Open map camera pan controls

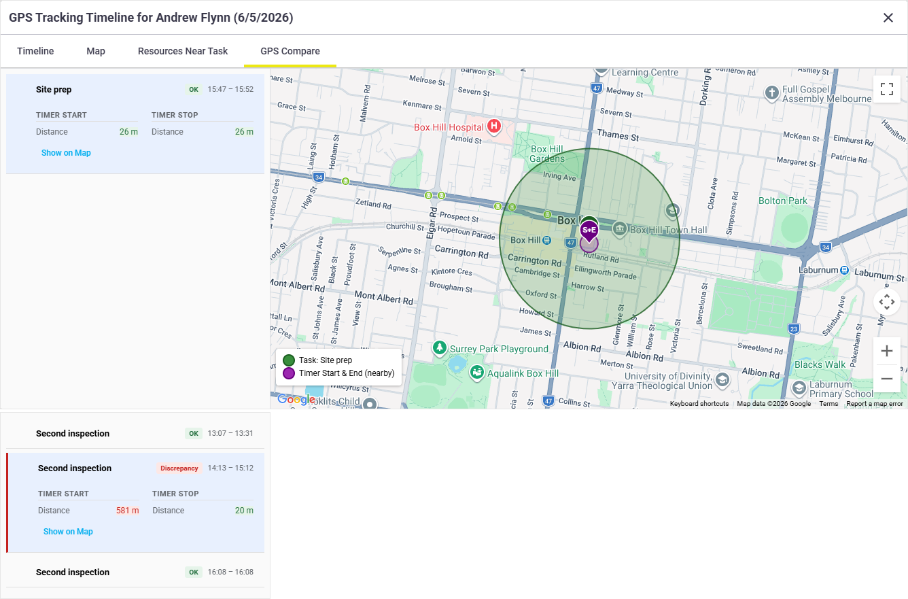click(886, 302)
